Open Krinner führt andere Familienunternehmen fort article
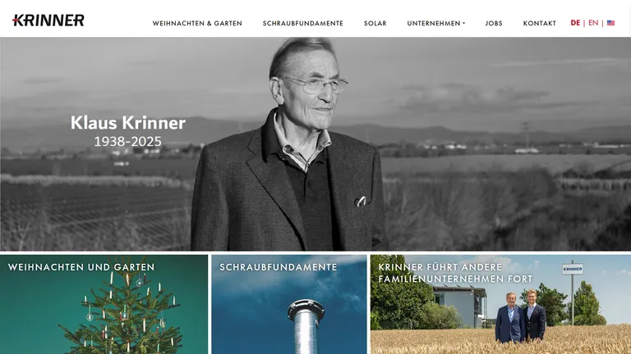Image resolution: width=631 pixels, height=354 pixels. tap(455, 273)
